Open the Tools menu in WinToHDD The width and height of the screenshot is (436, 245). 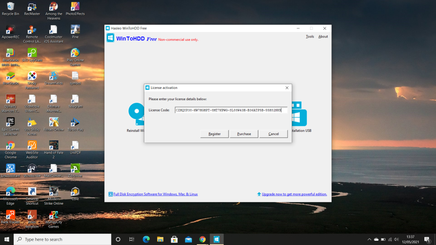[310, 37]
